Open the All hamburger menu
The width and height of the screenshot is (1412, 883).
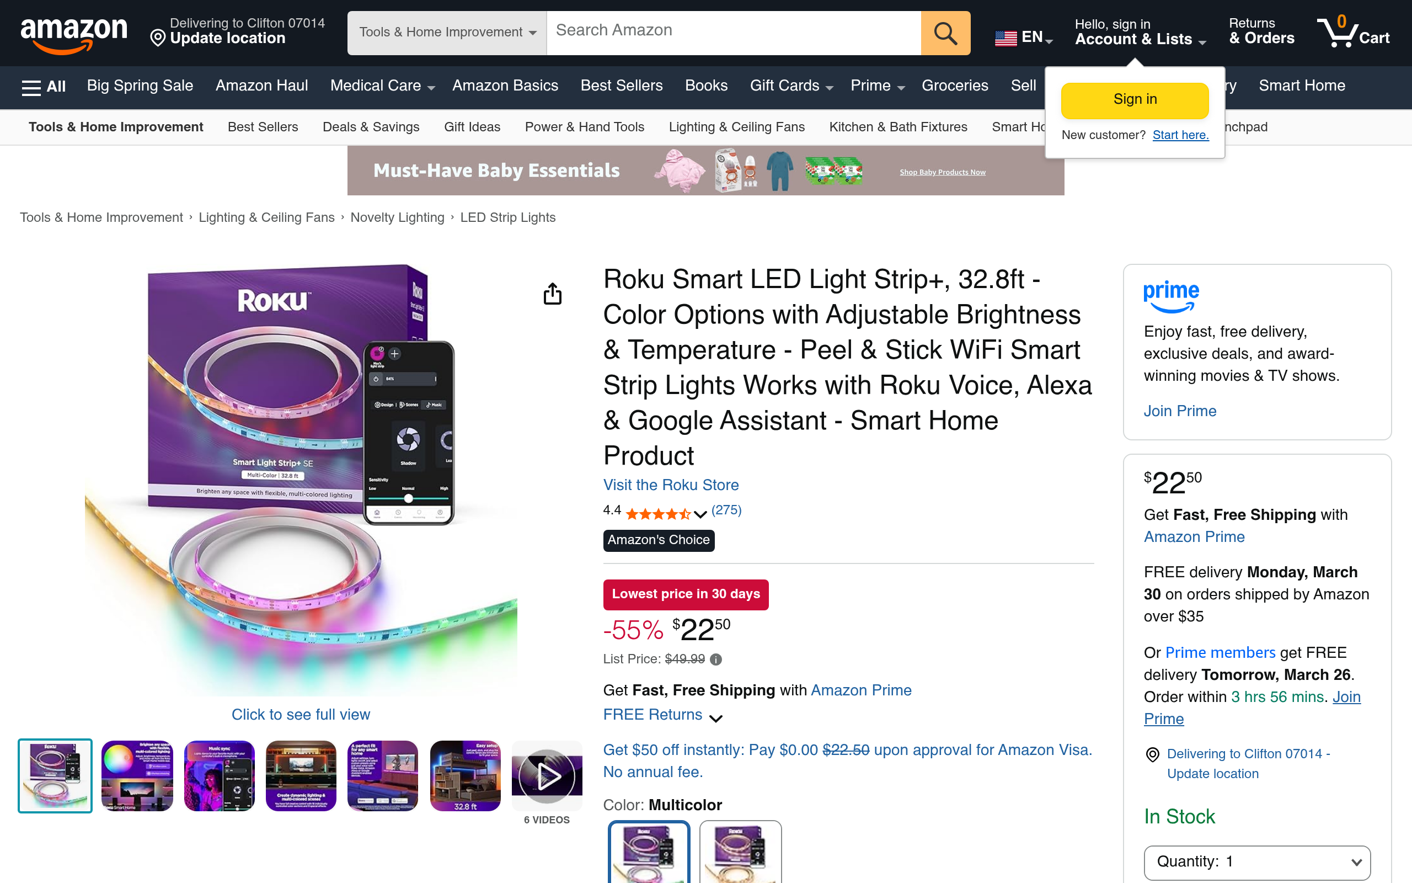point(44,87)
